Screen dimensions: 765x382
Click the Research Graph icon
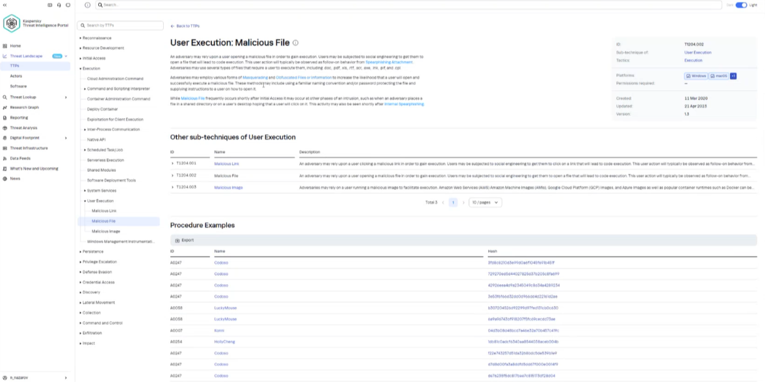click(5, 108)
